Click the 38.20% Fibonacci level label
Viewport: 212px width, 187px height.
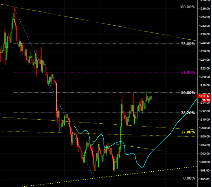point(188,113)
